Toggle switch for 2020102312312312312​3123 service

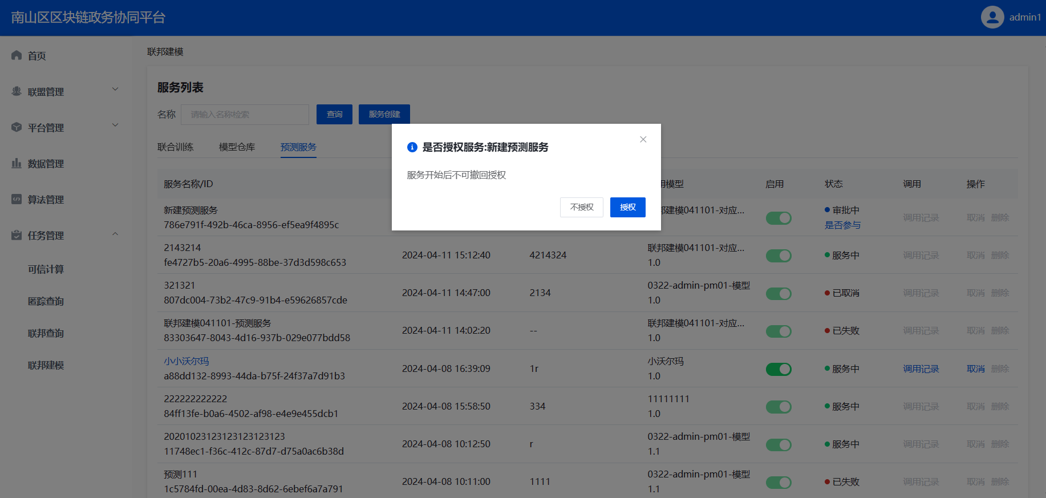[779, 444]
